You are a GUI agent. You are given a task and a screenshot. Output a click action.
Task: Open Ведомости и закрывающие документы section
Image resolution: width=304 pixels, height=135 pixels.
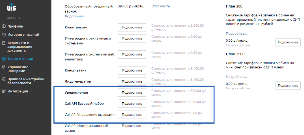20,47
